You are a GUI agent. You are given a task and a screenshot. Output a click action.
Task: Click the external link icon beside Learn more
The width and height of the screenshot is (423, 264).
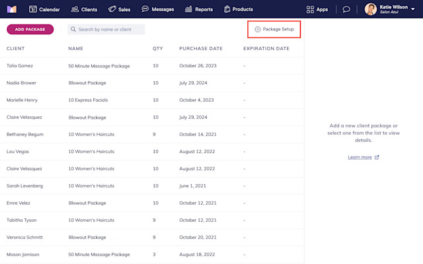click(x=377, y=157)
